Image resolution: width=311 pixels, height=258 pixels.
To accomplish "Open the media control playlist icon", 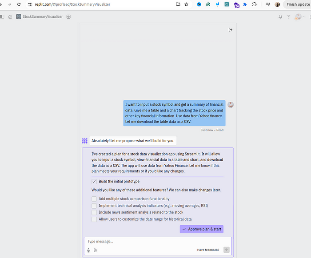I will click(268, 4).
